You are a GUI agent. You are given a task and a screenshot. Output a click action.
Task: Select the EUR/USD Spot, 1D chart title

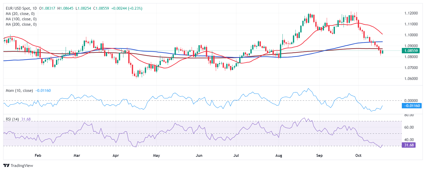[x=21, y=8]
